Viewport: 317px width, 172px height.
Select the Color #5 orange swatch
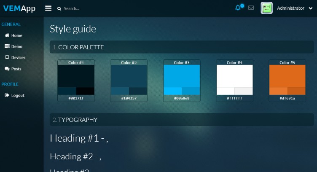coord(287,76)
